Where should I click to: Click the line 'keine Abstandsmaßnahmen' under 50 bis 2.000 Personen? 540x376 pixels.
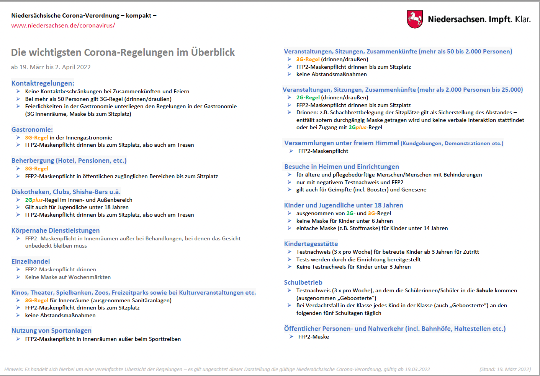[x=332, y=74]
